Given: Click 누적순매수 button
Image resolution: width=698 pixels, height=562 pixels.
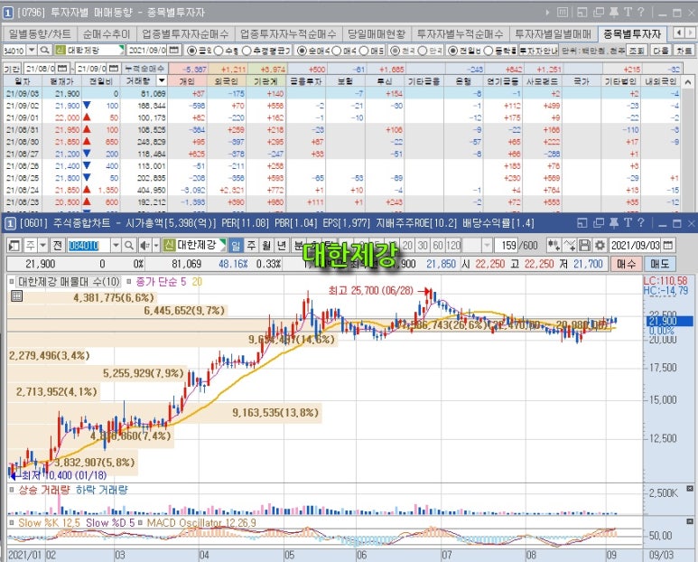Looking at the screenshot, I should (145, 69).
